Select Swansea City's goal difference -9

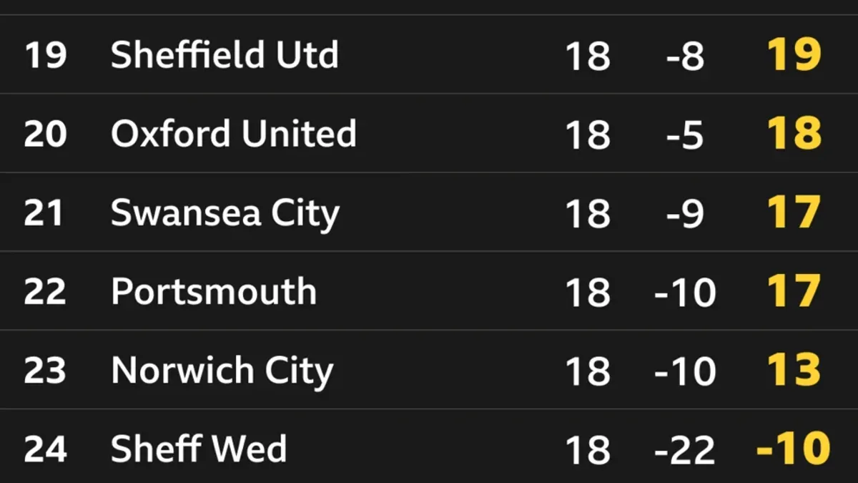(x=684, y=213)
